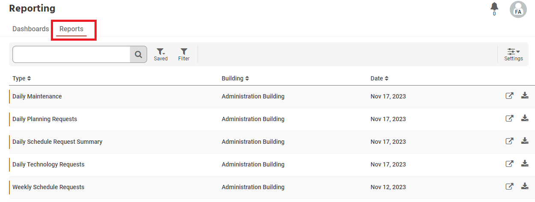Image resolution: width=535 pixels, height=202 pixels.
Task: Open the Daily Maintenance report in new window
Action: pyautogui.click(x=509, y=96)
